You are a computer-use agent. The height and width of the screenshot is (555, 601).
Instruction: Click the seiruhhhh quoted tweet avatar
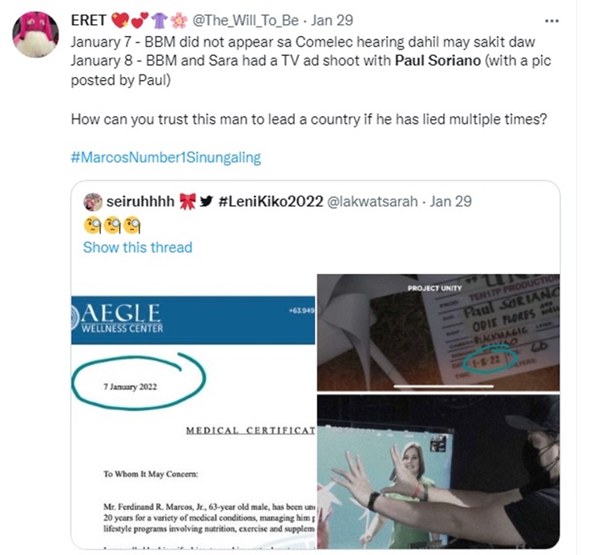pos(92,202)
